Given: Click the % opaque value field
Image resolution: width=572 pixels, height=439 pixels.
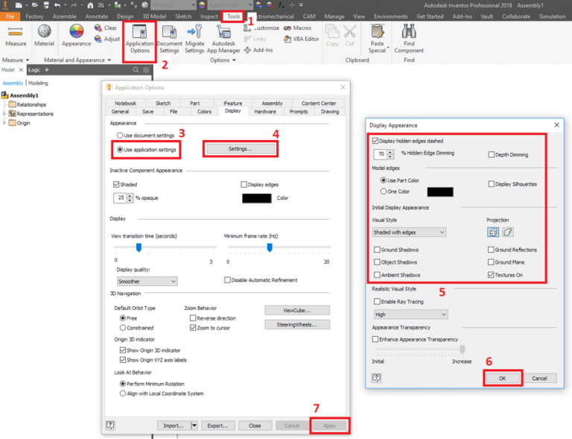Looking at the screenshot, I should [x=120, y=198].
